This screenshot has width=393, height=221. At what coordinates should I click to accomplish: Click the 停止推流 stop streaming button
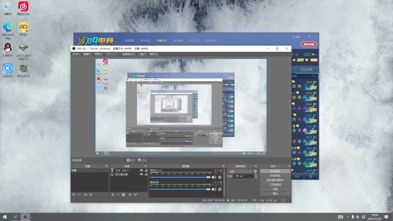pos(275,171)
